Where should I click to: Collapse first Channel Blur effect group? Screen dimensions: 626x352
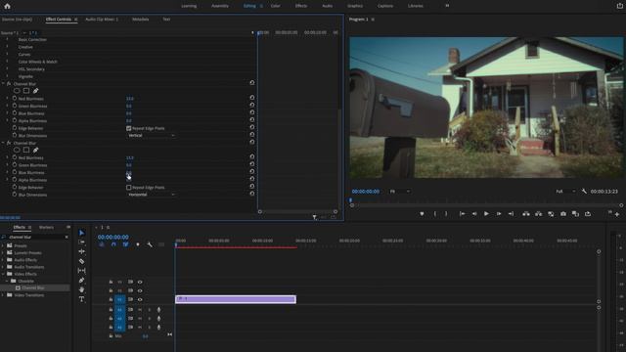[x=3, y=84]
